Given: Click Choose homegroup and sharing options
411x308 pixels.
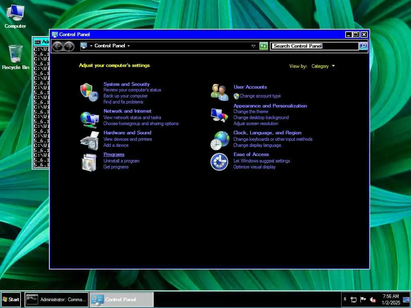Looking at the screenshot, I should tap(141, 124).
